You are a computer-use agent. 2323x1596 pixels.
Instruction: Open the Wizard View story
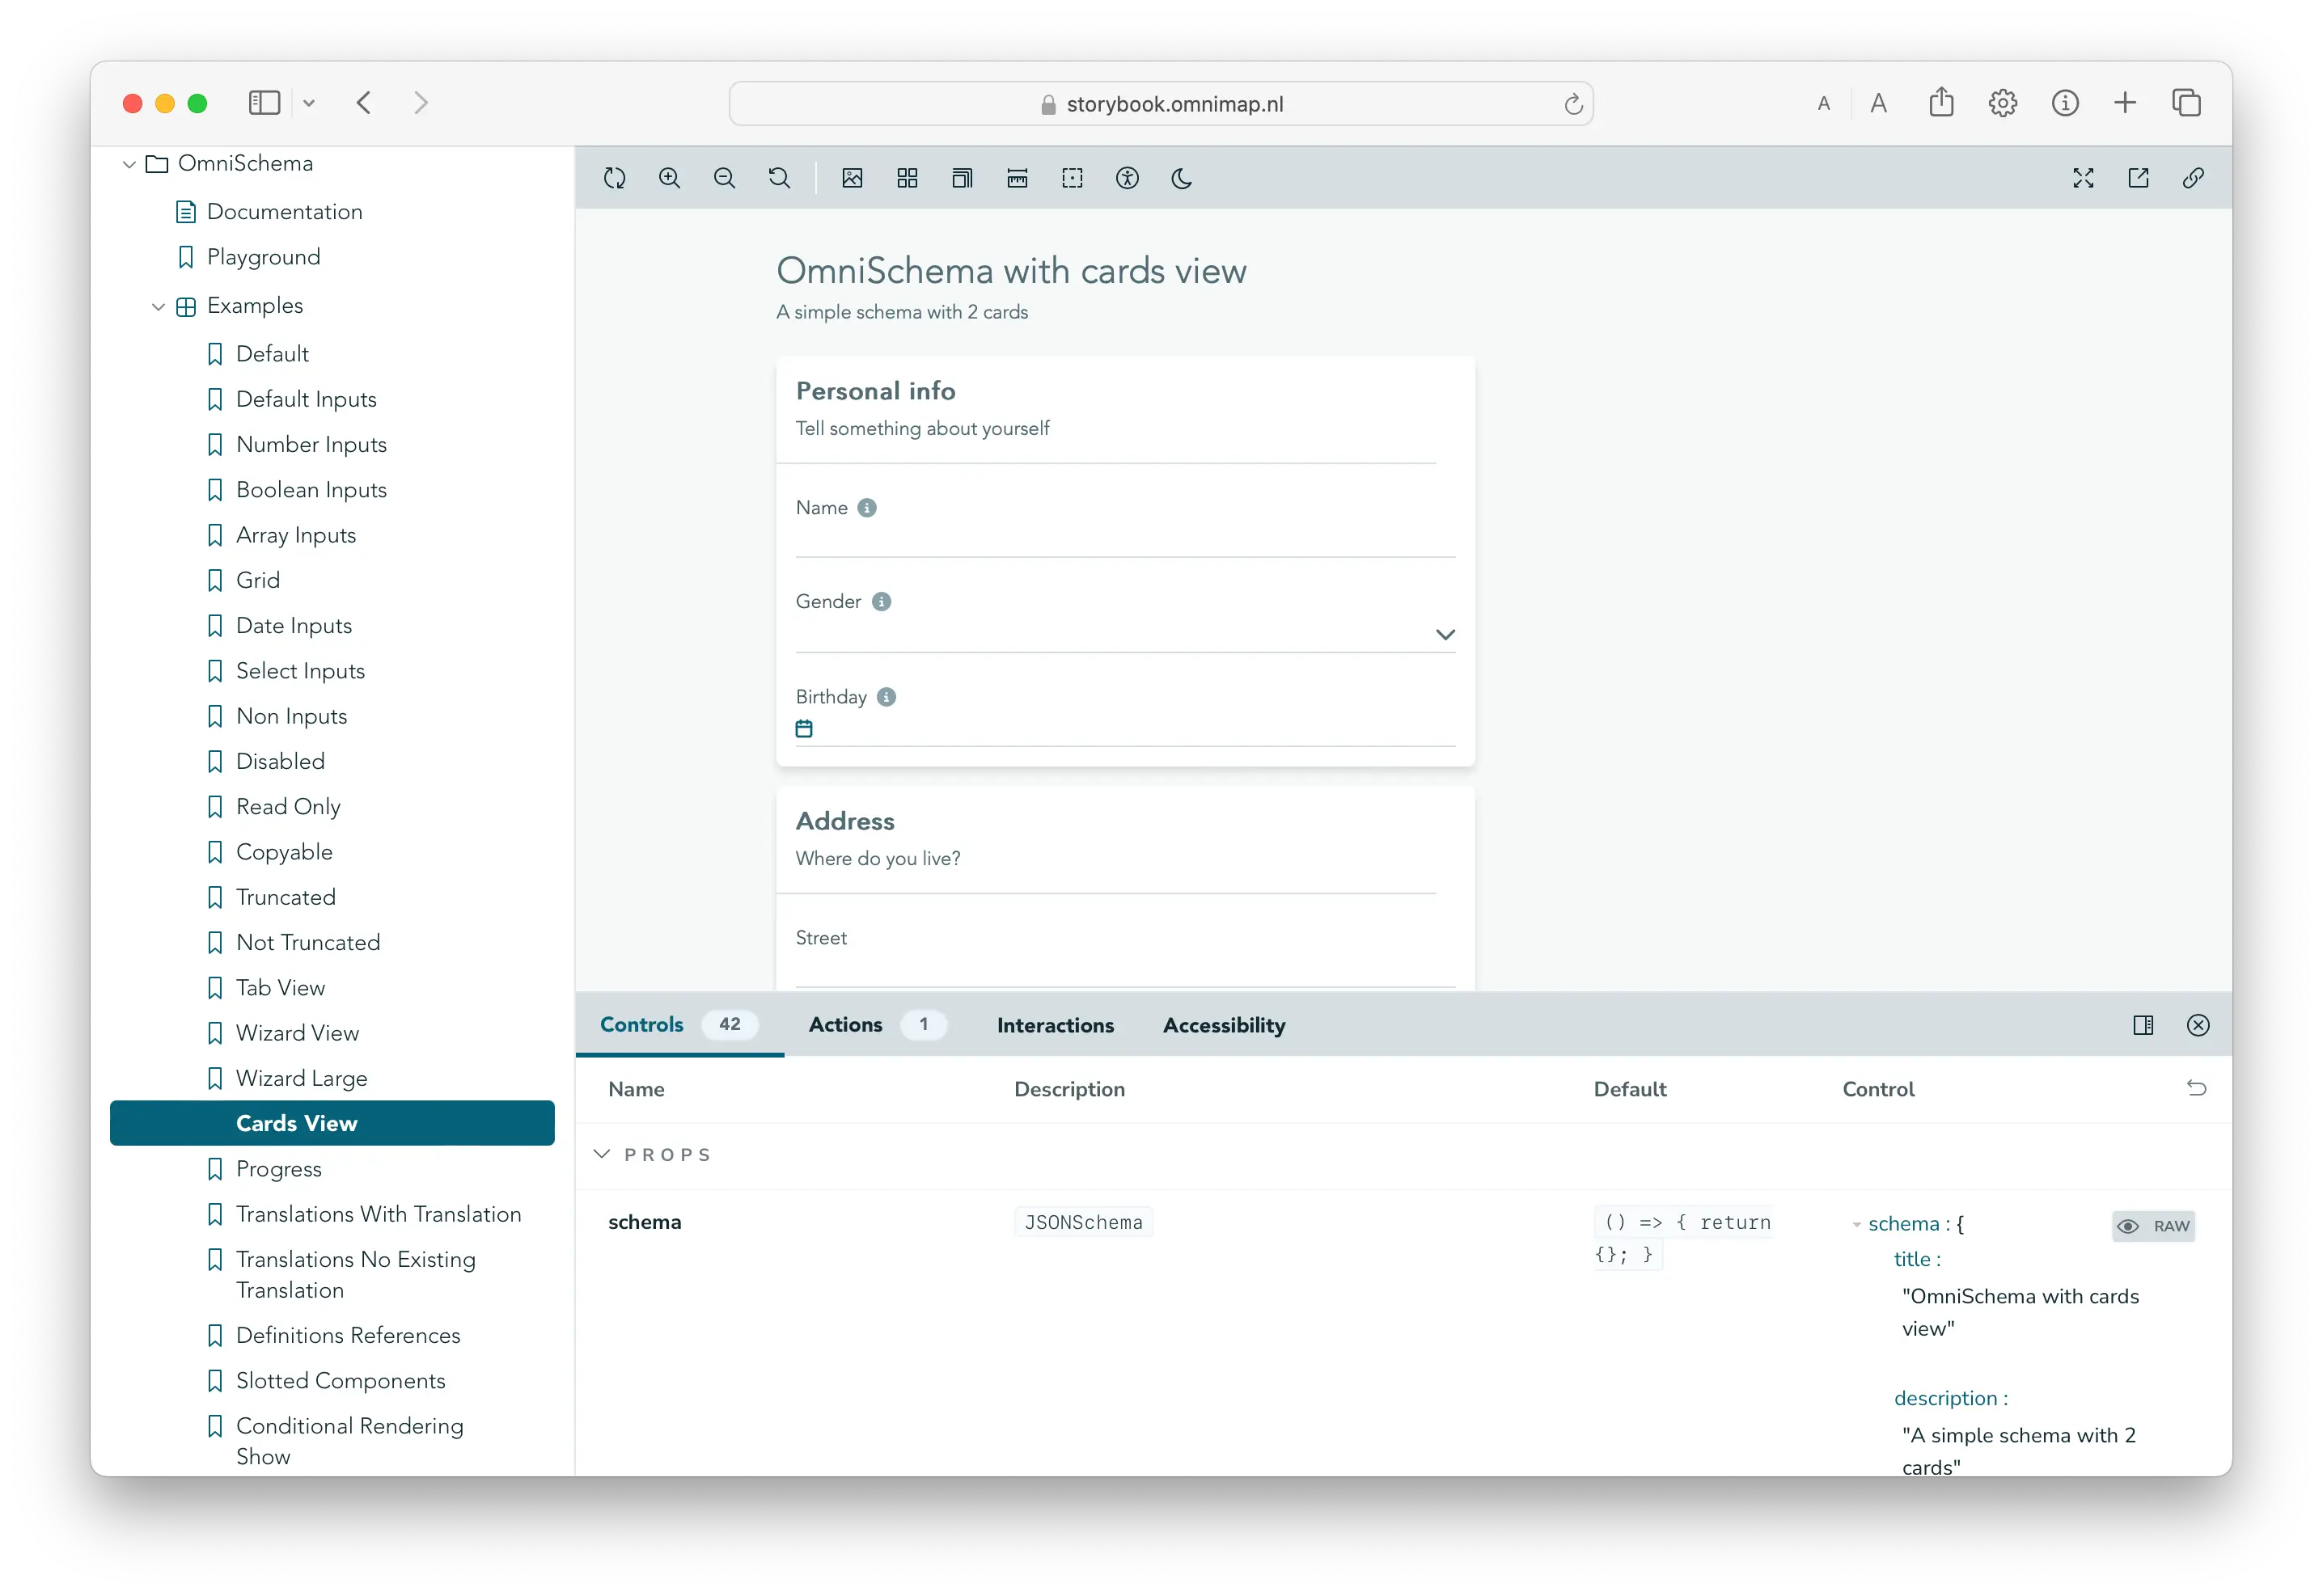pos(297,1033)
